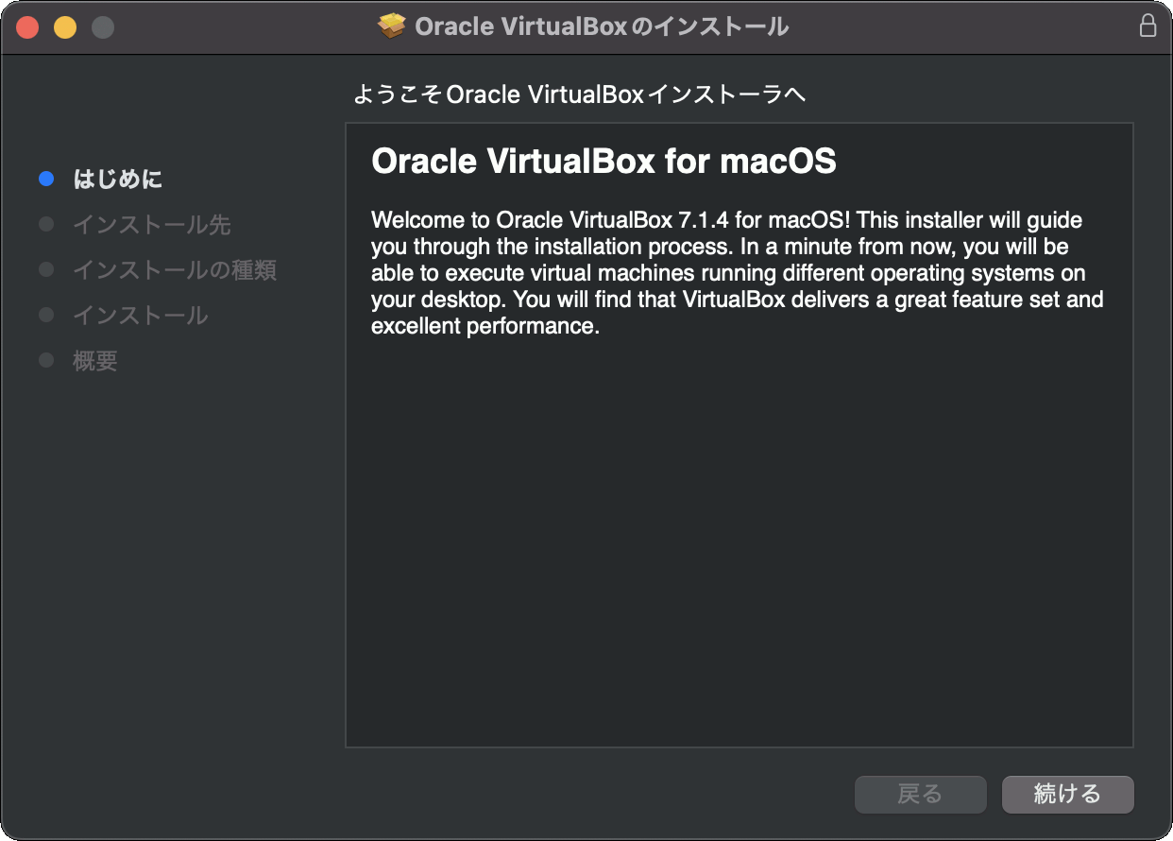Click the step dot next to 概要

click(x=45, y=360)
